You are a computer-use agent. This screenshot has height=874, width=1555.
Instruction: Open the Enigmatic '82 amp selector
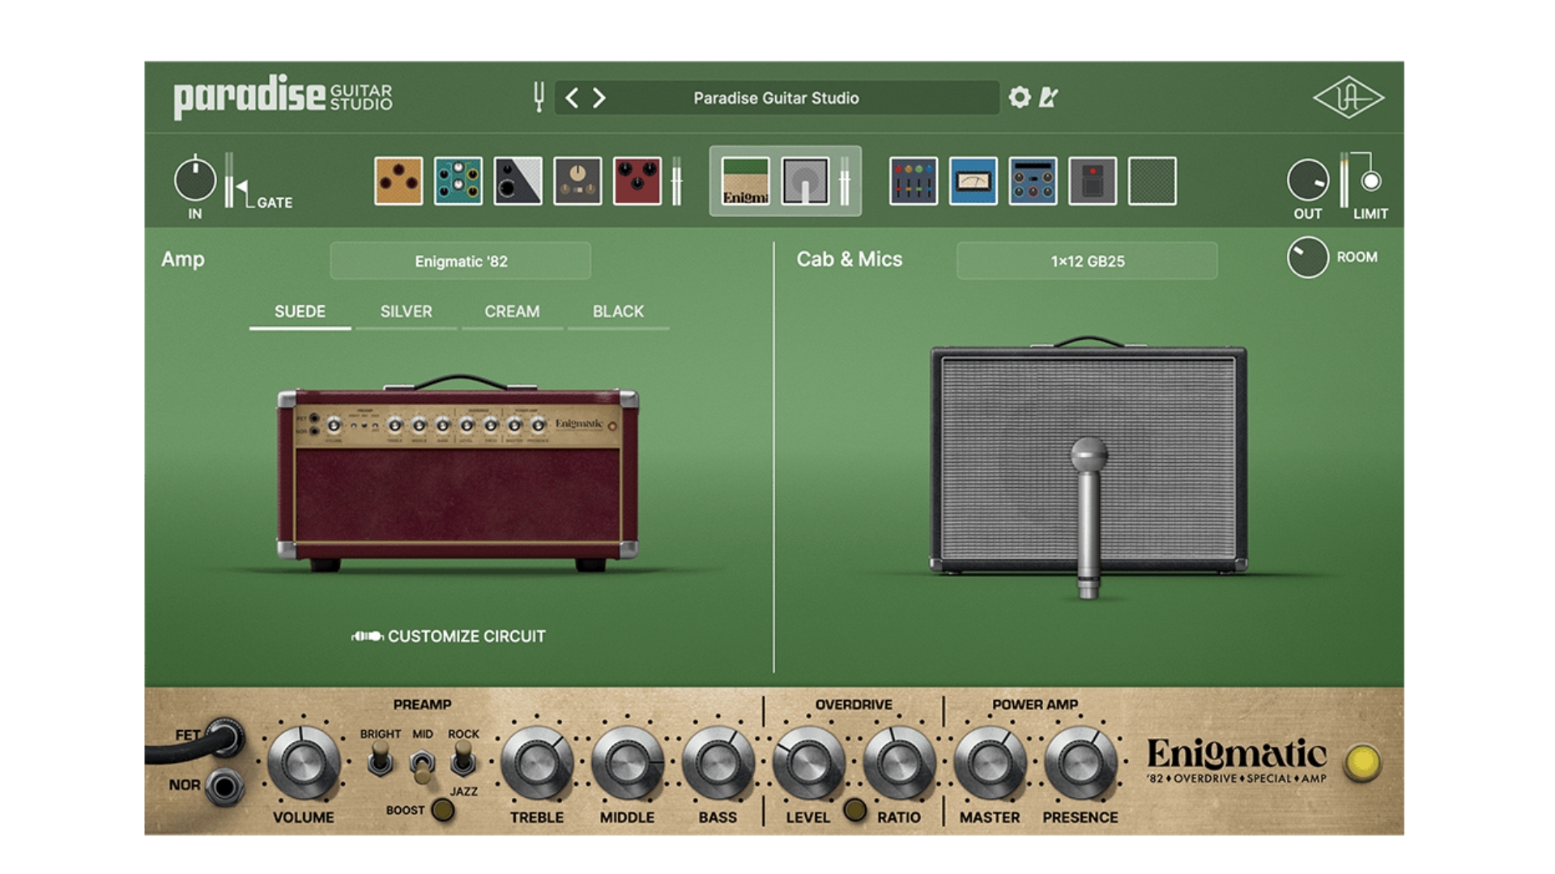point(460,260)
